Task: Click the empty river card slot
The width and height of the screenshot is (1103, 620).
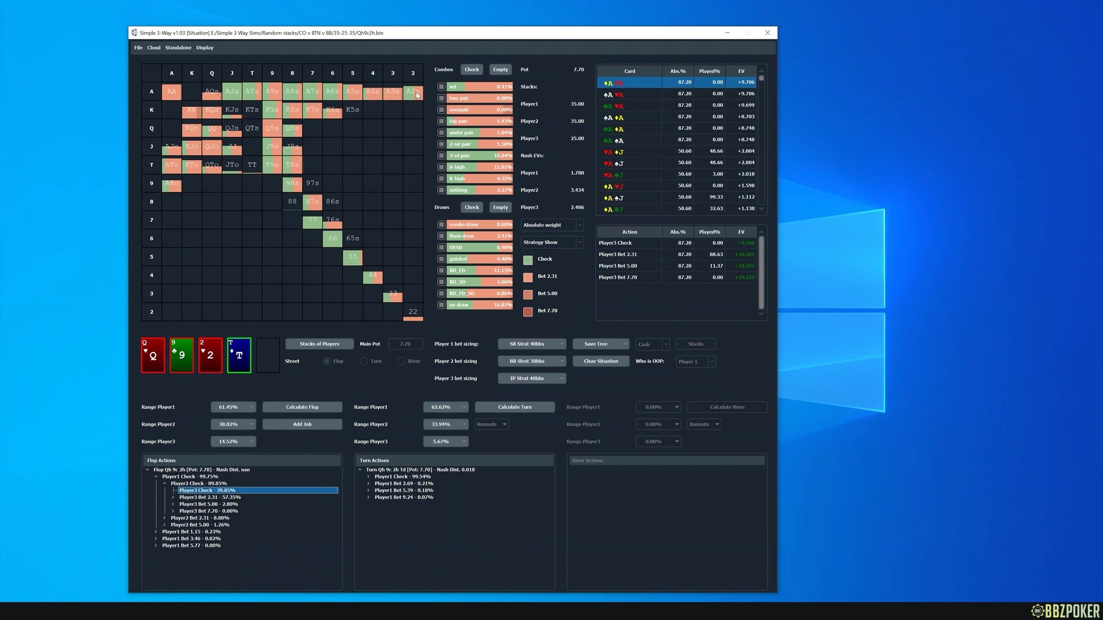Action: (268, 355)
